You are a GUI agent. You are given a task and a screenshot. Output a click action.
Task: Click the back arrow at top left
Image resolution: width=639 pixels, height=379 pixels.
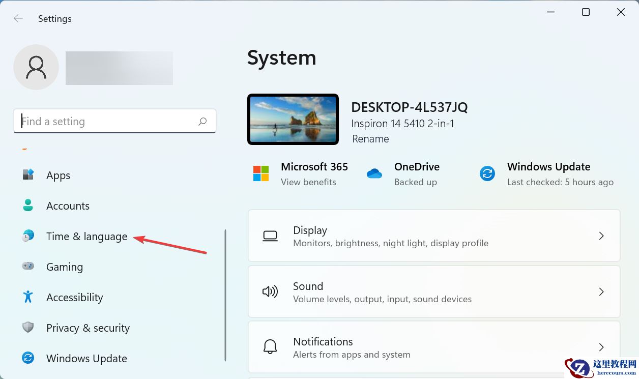pos(18,18)
